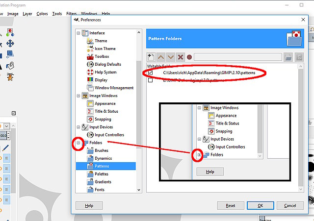Click the file manager icon button
The width and height of the screenshot is (314, 221).
coord(299,57)
